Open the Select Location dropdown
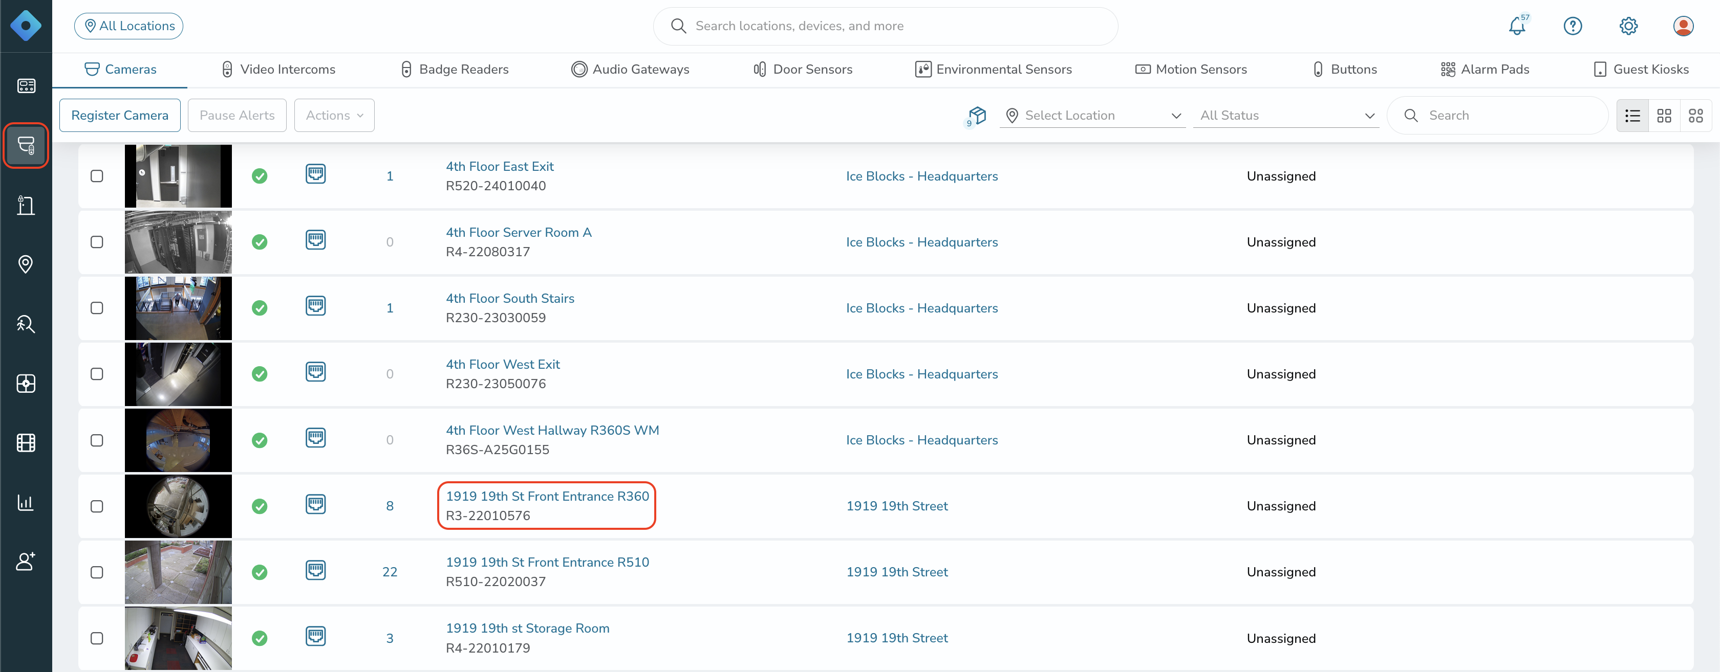Image resolution: width=1720 pixels, height=672 pixels. pyautogui.click(x=1092, y=116)
